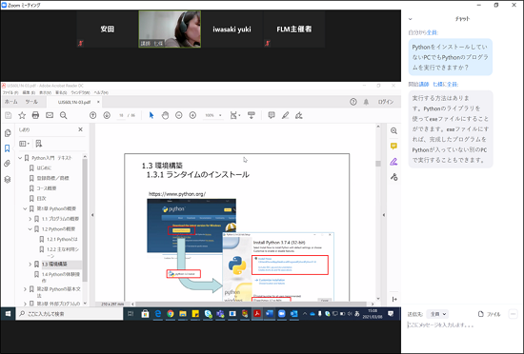Viewport: 524px width, 354px height.
Task: Click the three-dots more button in Zoom chat
Action: (x=513, y=314)
